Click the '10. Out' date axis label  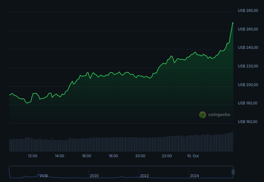193,156
